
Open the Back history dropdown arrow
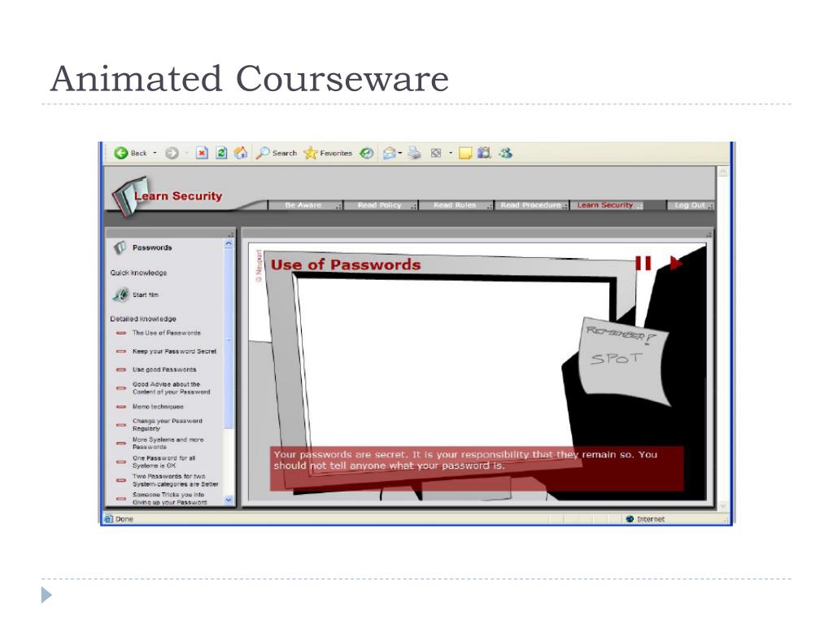pos(155,153)
